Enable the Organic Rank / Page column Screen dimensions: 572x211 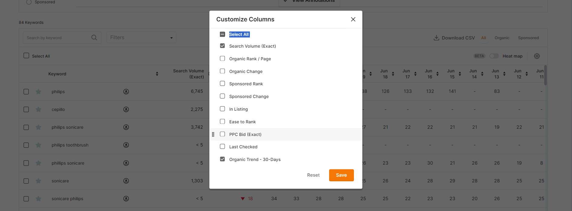(x=222, y=58)
